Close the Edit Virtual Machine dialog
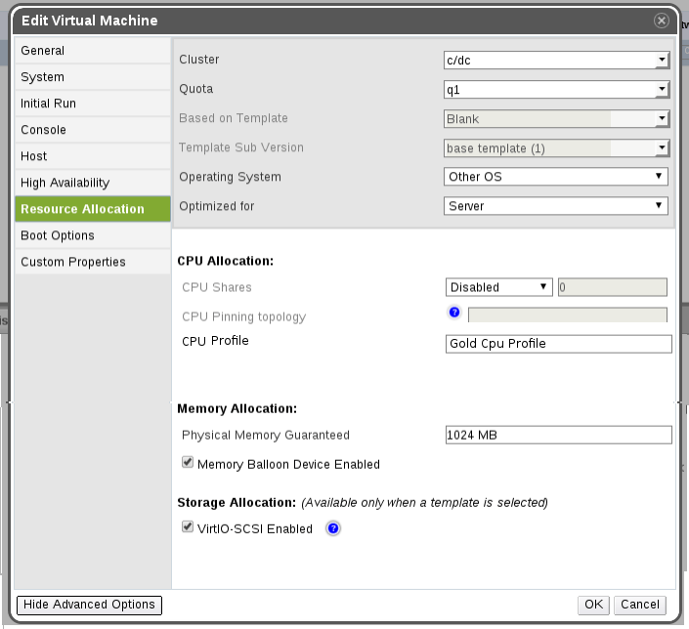The height and width of the screenshot is (629, 689). coord(662,21)
